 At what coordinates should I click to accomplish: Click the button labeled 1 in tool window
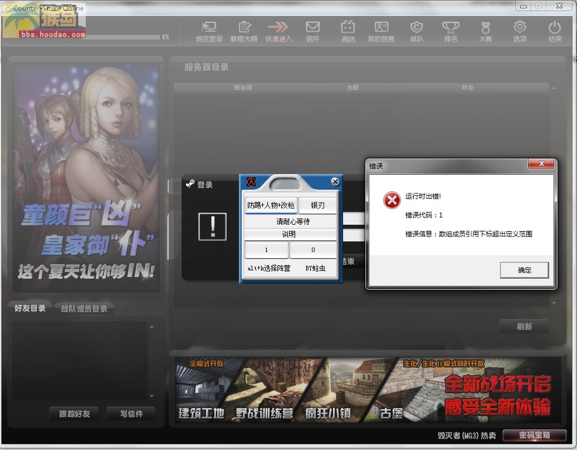point(266,250)
